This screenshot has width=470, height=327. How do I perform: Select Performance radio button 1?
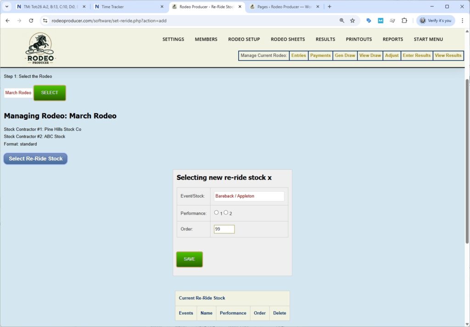217,212
